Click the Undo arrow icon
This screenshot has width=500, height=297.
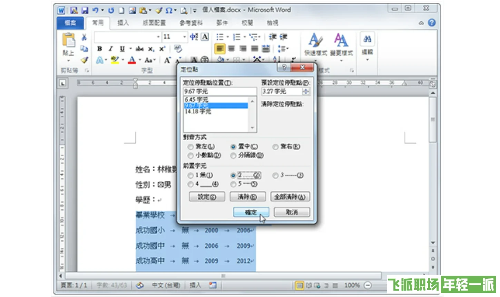tap(96, 10)
